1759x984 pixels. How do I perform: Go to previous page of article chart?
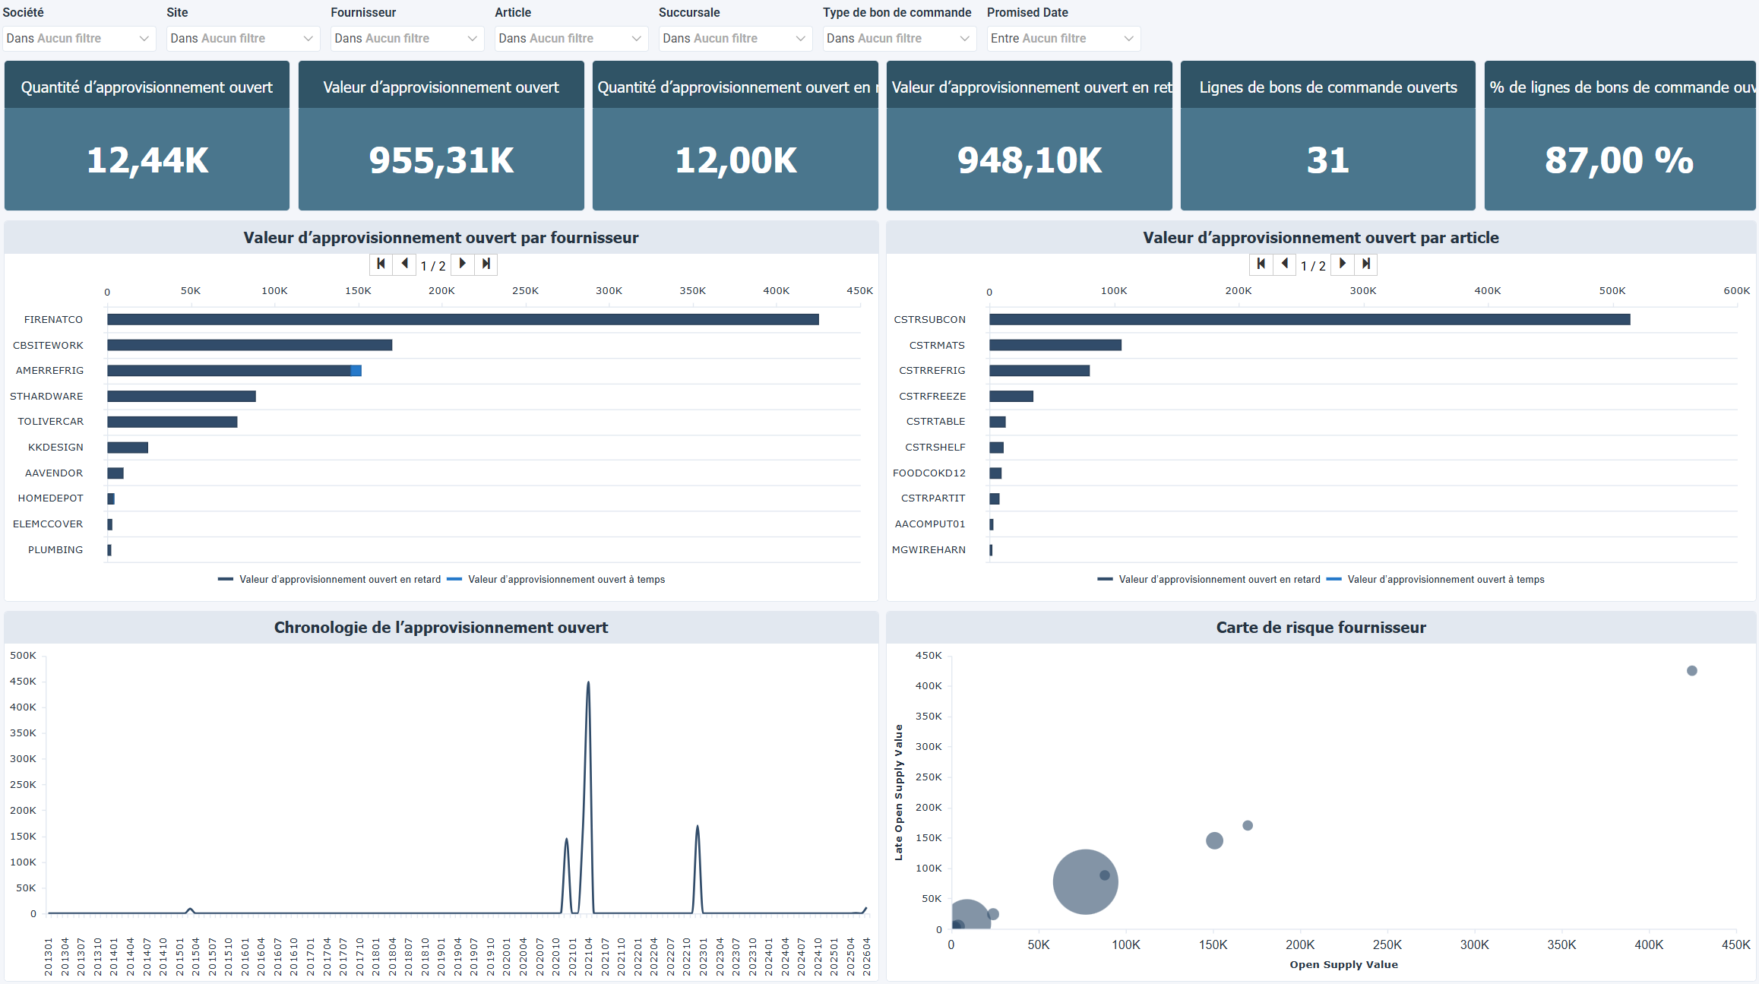tap(1284, 264)
